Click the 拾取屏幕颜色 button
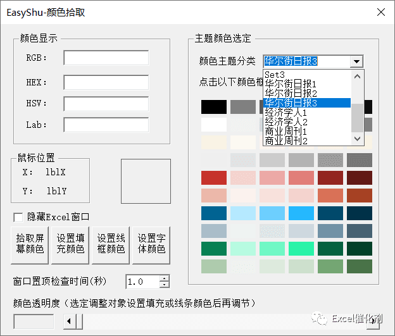395x336 pixels. pyautogui.click(x=30, y=245)
